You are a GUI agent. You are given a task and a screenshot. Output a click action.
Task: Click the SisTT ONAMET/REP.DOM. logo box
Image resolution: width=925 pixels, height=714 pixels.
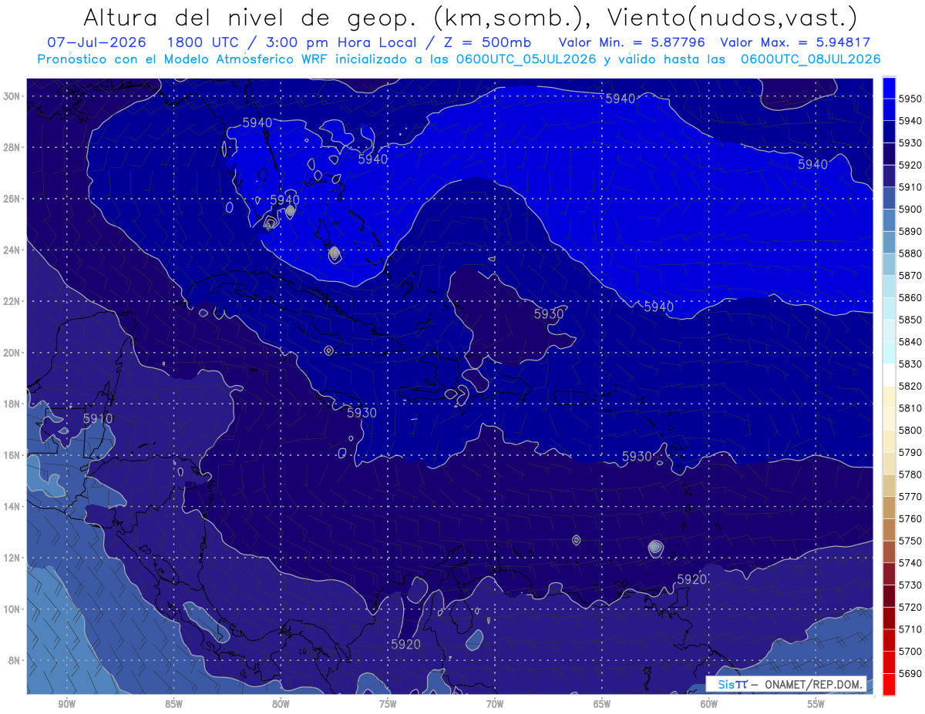(x=786, y=684)
